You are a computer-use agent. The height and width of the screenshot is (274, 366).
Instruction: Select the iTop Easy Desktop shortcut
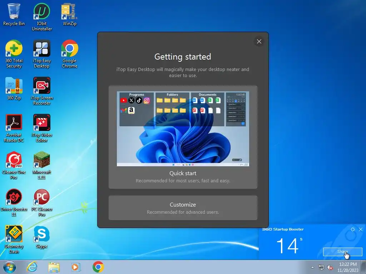coord(42,54)
